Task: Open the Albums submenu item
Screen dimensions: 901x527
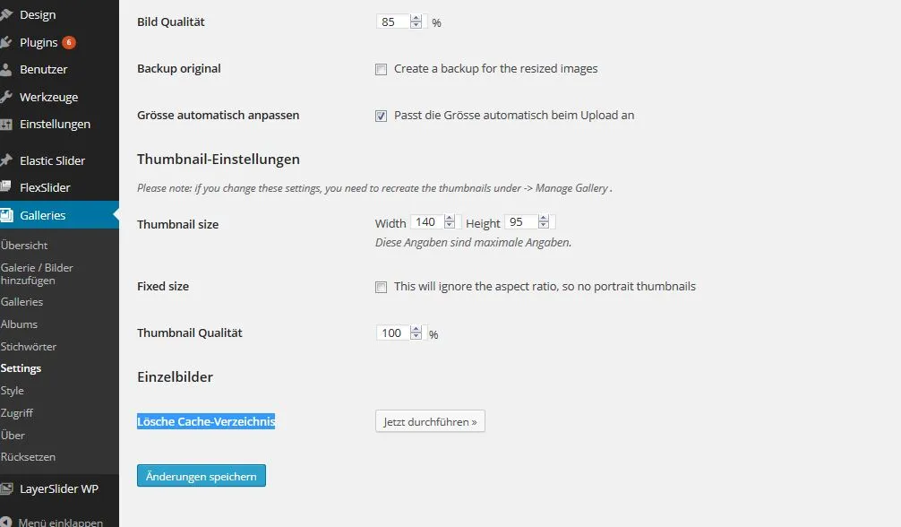Action: click(x=19, y=324)
